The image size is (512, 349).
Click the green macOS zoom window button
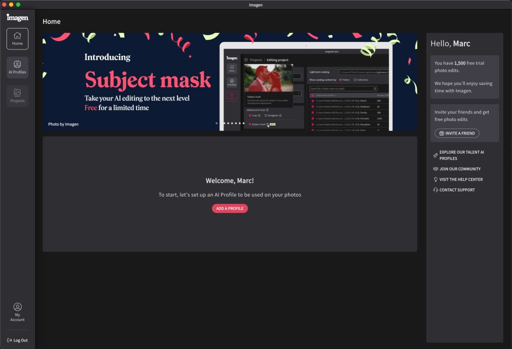18,4
